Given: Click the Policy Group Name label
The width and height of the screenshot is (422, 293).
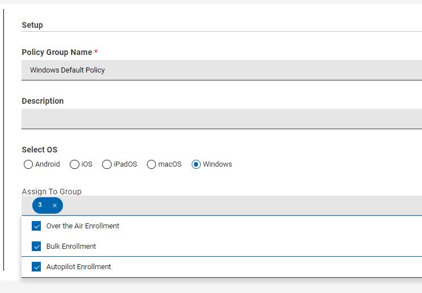Looking at the screenshot, I should tap(57, 52).
